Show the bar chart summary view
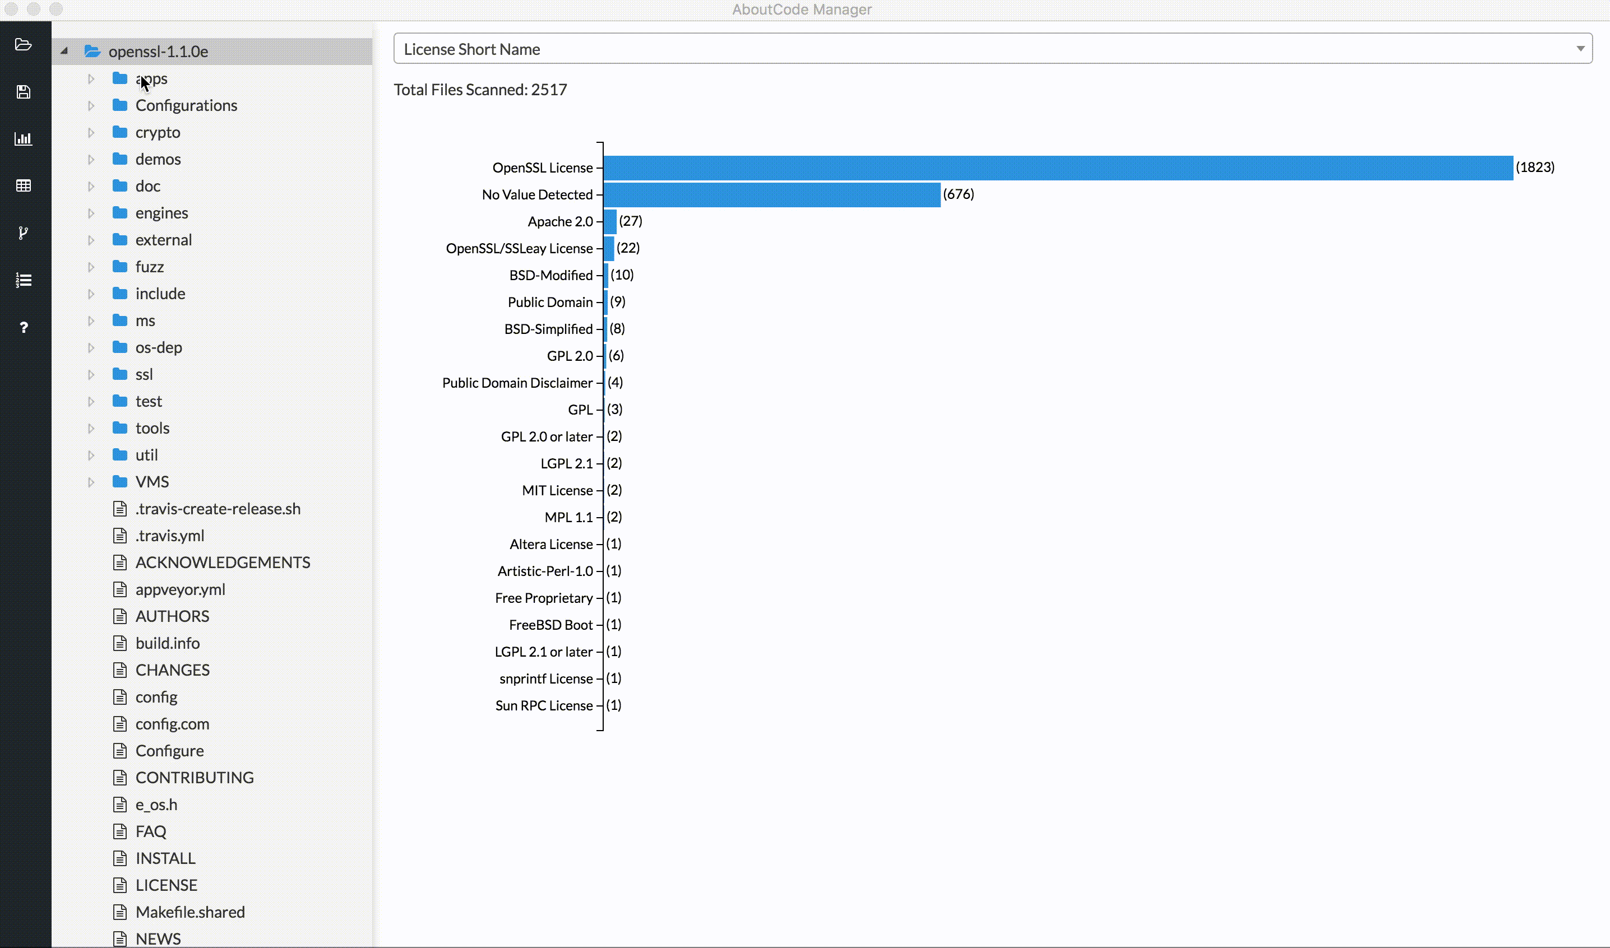This screenshot has width=1610, height=948. click(24, 138)
